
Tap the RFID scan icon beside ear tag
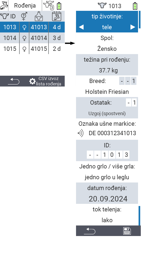point(81,133)
